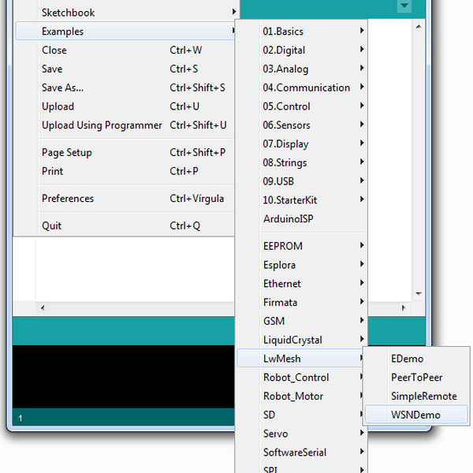Viewport: 473px width, 473px height.
Task: Quit the Arduino IDE
Action: [x=52, y=225]
